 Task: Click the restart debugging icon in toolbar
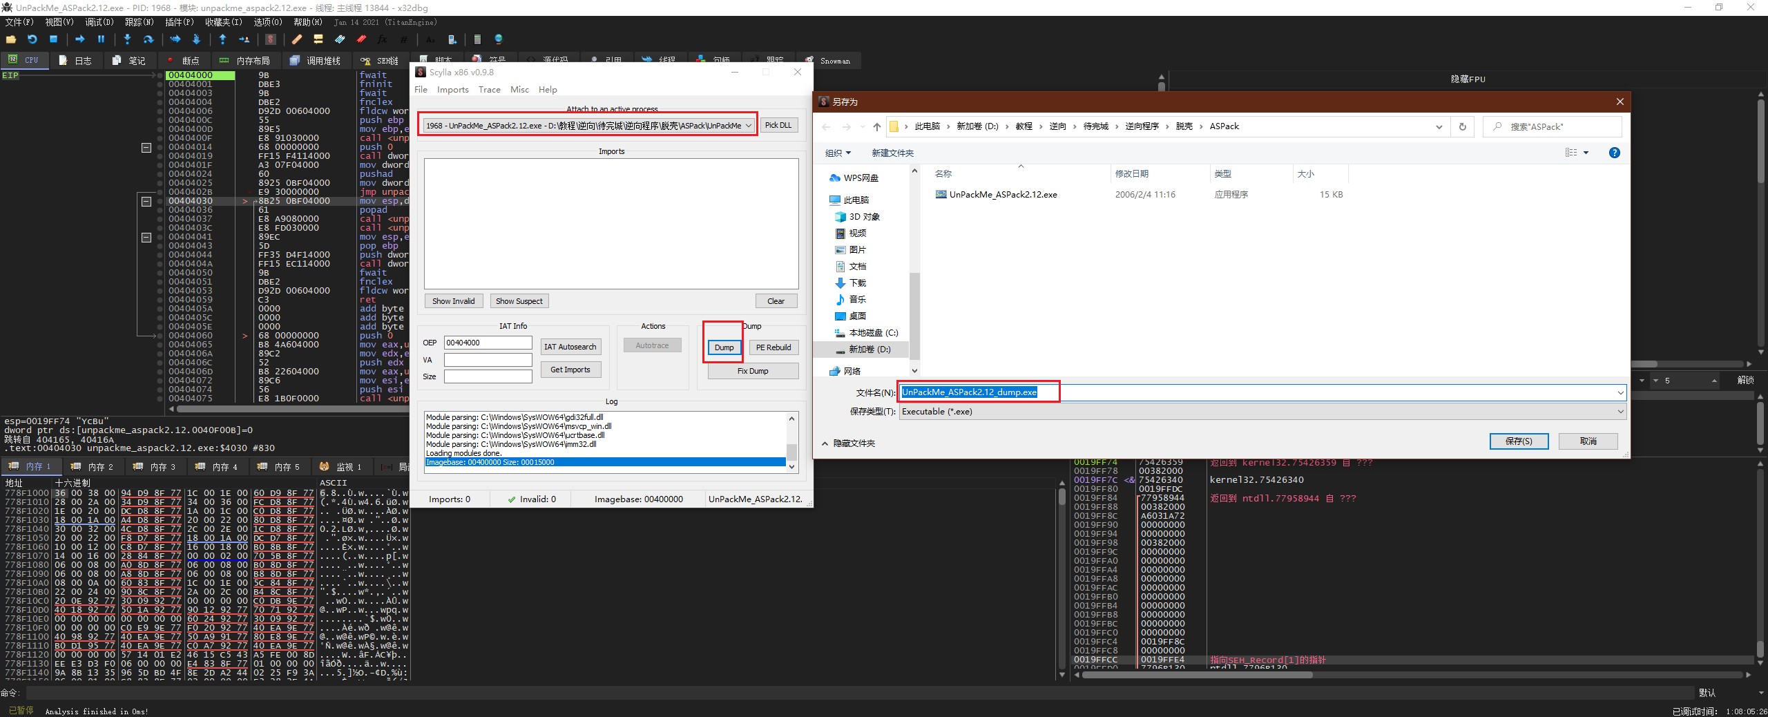(x=32, y=39)
